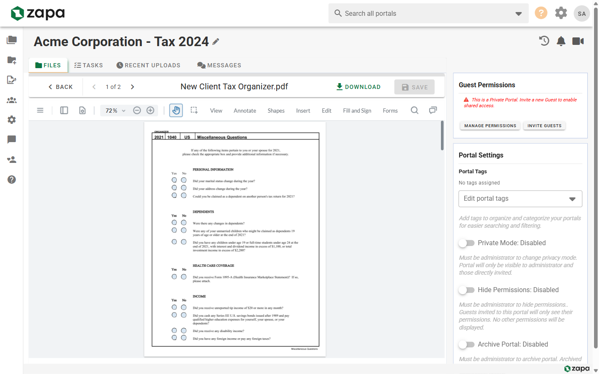The width and height of the screenshot is (599, 374).
Task: Switch to the Messages tab
Action: pyautogui.click(x=219, y=65)
